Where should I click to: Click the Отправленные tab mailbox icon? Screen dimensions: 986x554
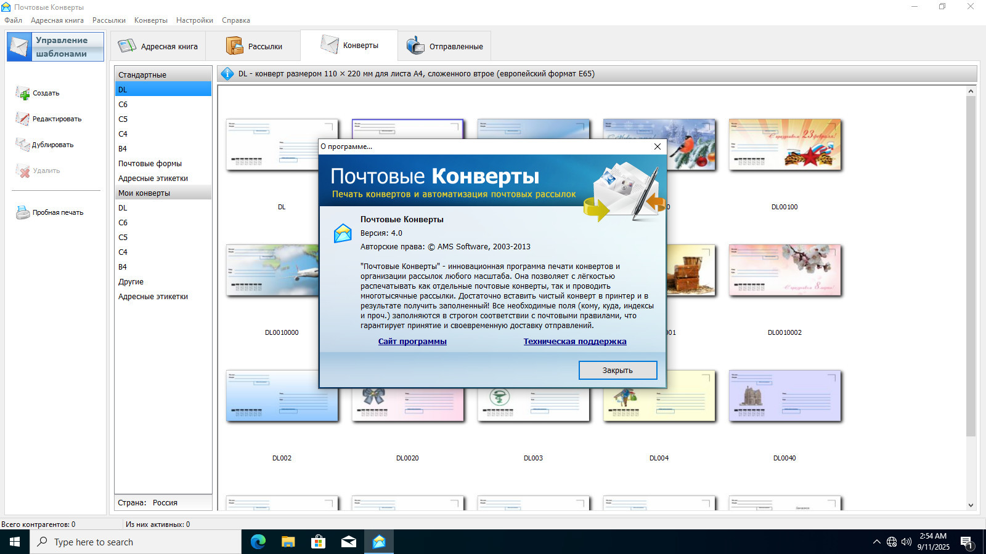(x=415, y=46)
